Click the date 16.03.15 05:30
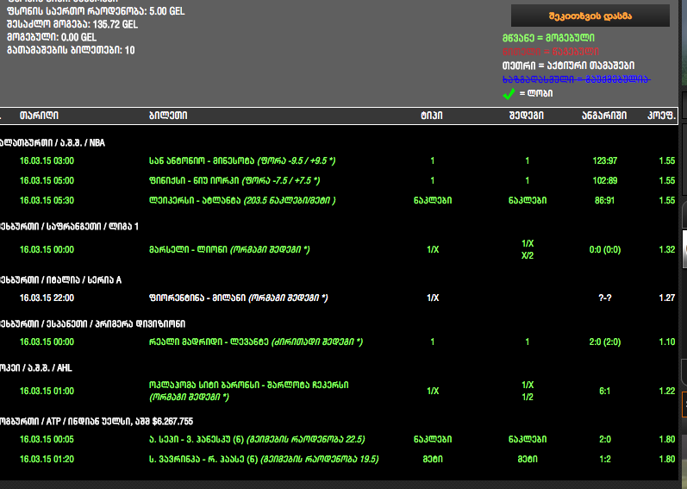The width and height of the screenshot is (687, 489). 47,200
